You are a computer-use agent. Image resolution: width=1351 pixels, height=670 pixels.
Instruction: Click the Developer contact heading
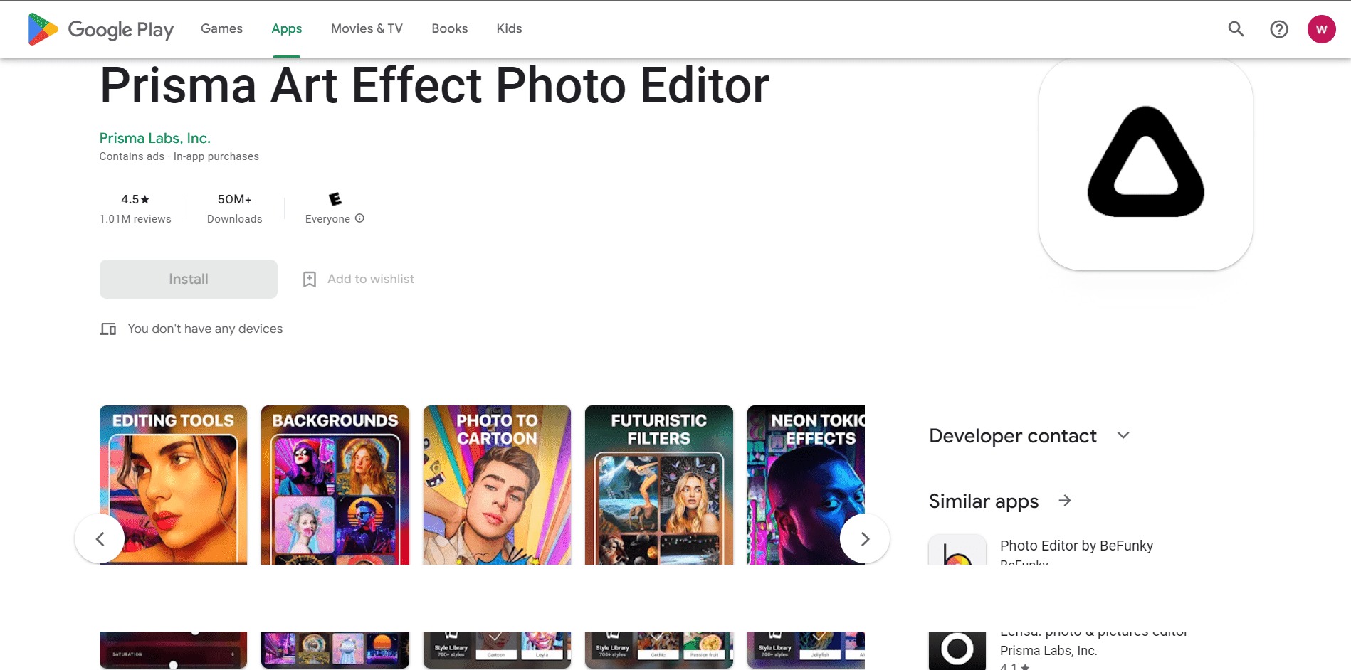tap(1013, 436)
